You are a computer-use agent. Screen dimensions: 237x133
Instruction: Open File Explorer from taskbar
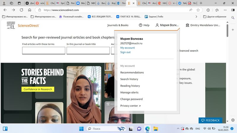(x=155, y=129)
